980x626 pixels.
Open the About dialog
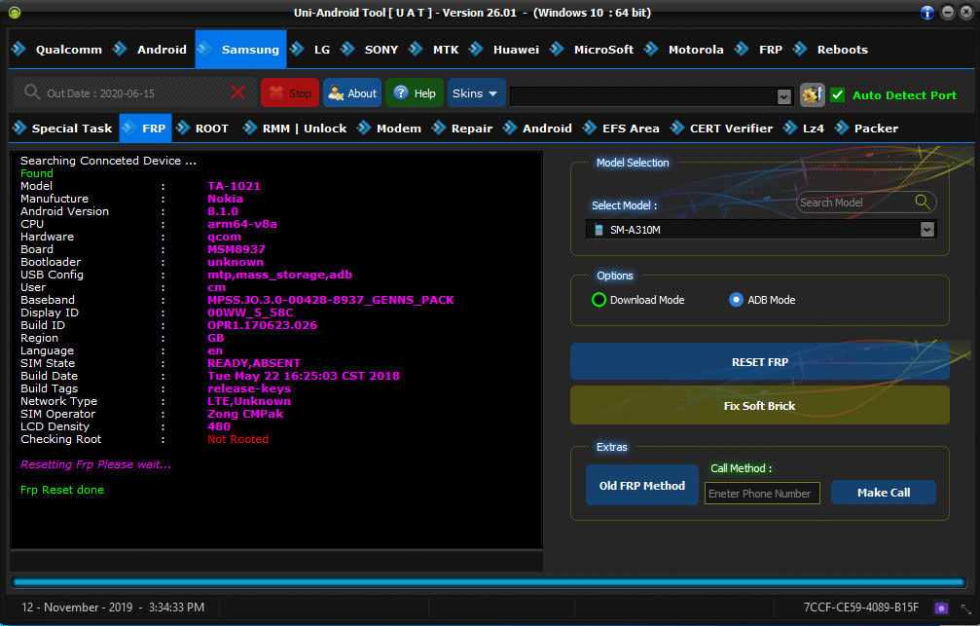coord(351,93)
